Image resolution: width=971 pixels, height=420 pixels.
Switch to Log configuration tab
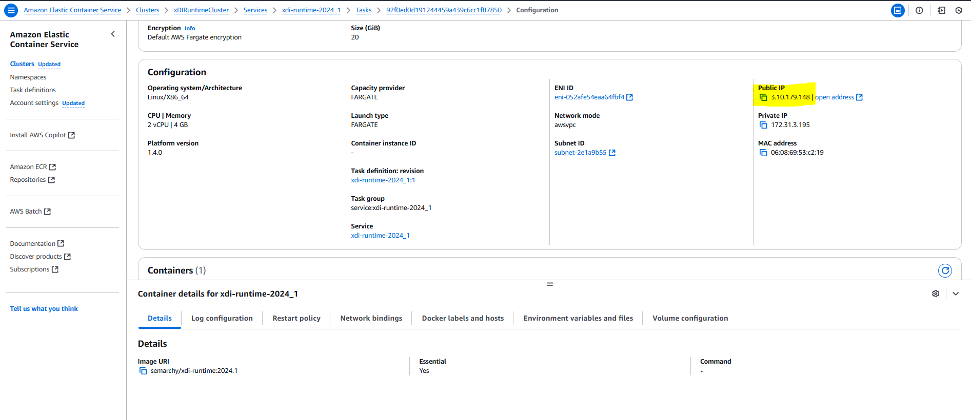tap(222, 318)
